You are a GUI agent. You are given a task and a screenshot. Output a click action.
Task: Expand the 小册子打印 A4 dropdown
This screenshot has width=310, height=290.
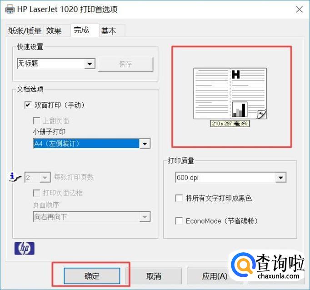pyautogui.click(x=145, y=144)
